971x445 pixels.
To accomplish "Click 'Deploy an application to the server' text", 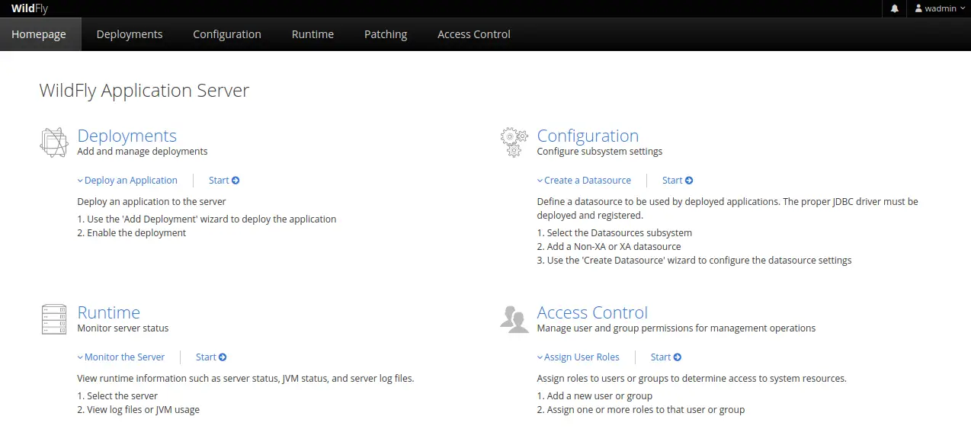I will pyautogui.click(x=152, y=202).
